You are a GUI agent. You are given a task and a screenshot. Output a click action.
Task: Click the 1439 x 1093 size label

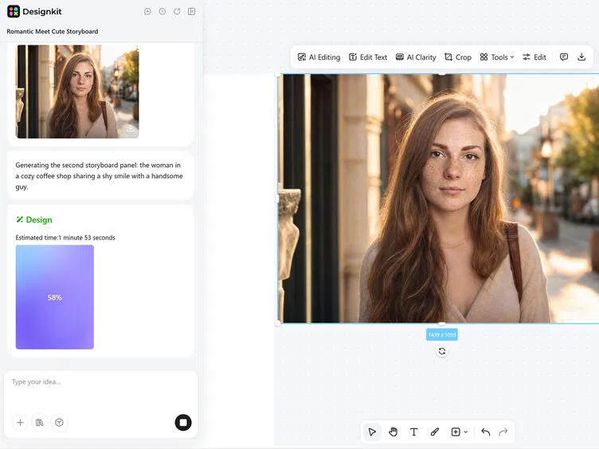click(442, 335)
